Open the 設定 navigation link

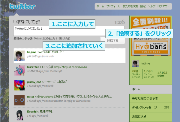click(x=143, y=6)
